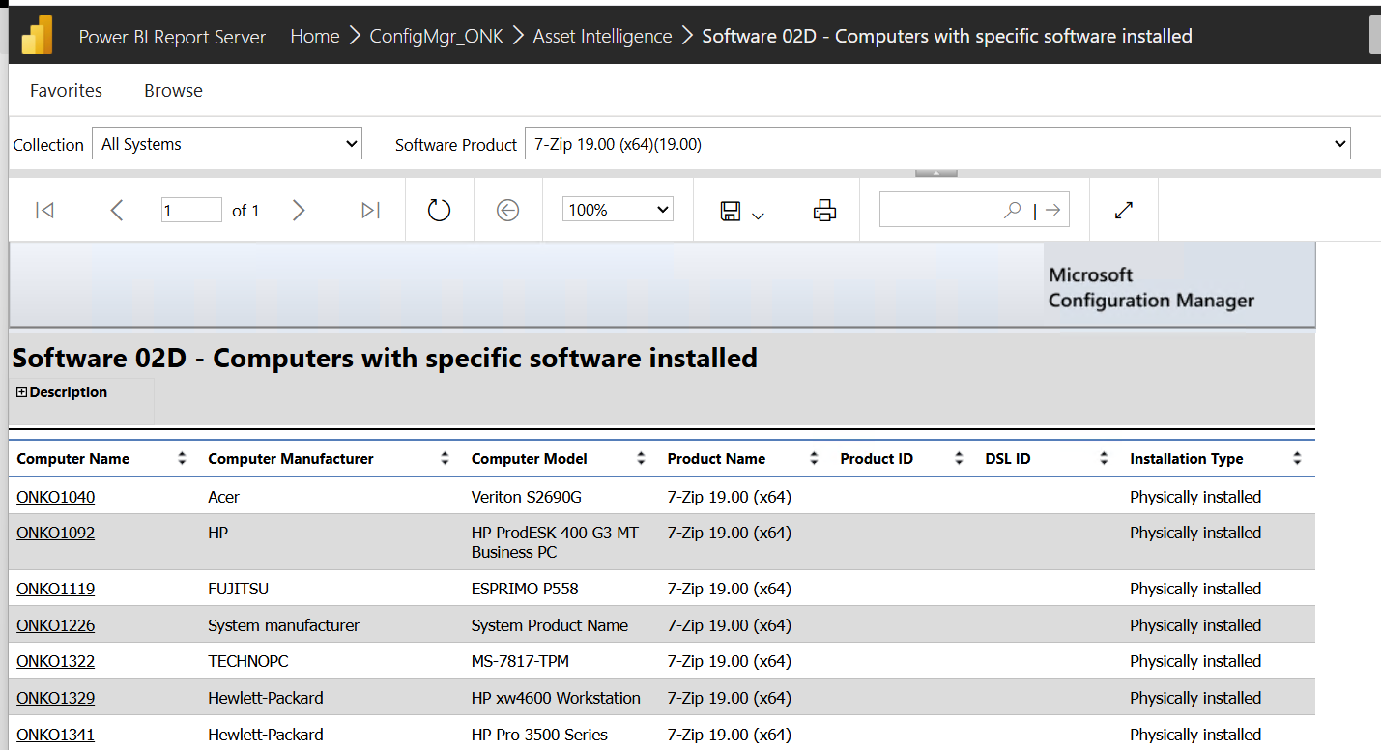The height and width of the screenshot is (750, 1381).
Task: Go to first page of report
Action: click(44, 210)
